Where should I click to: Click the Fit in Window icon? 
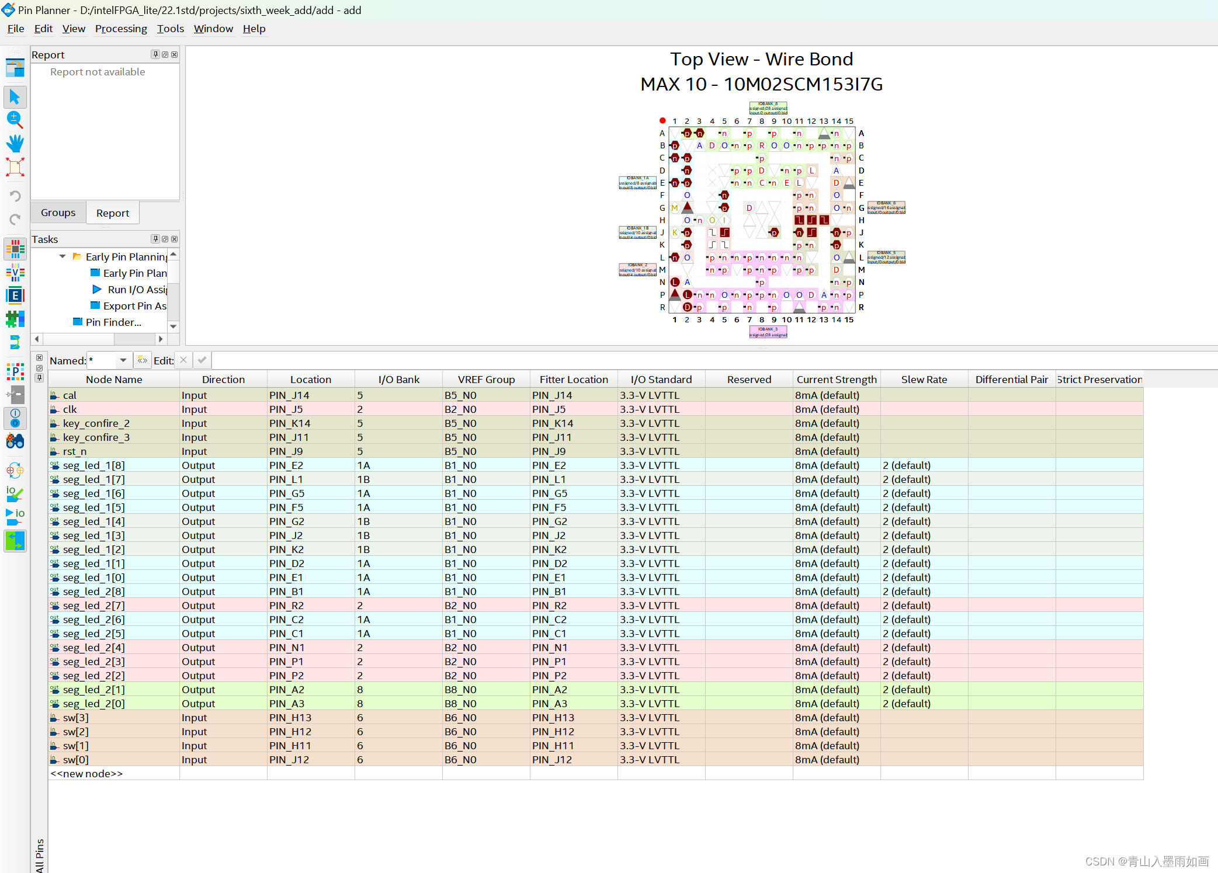(x=15, y=167)
